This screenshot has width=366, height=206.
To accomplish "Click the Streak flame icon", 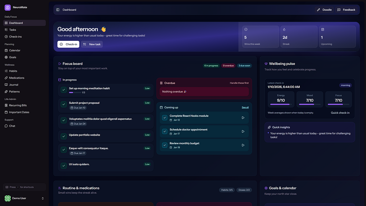I will coord(284,30).
